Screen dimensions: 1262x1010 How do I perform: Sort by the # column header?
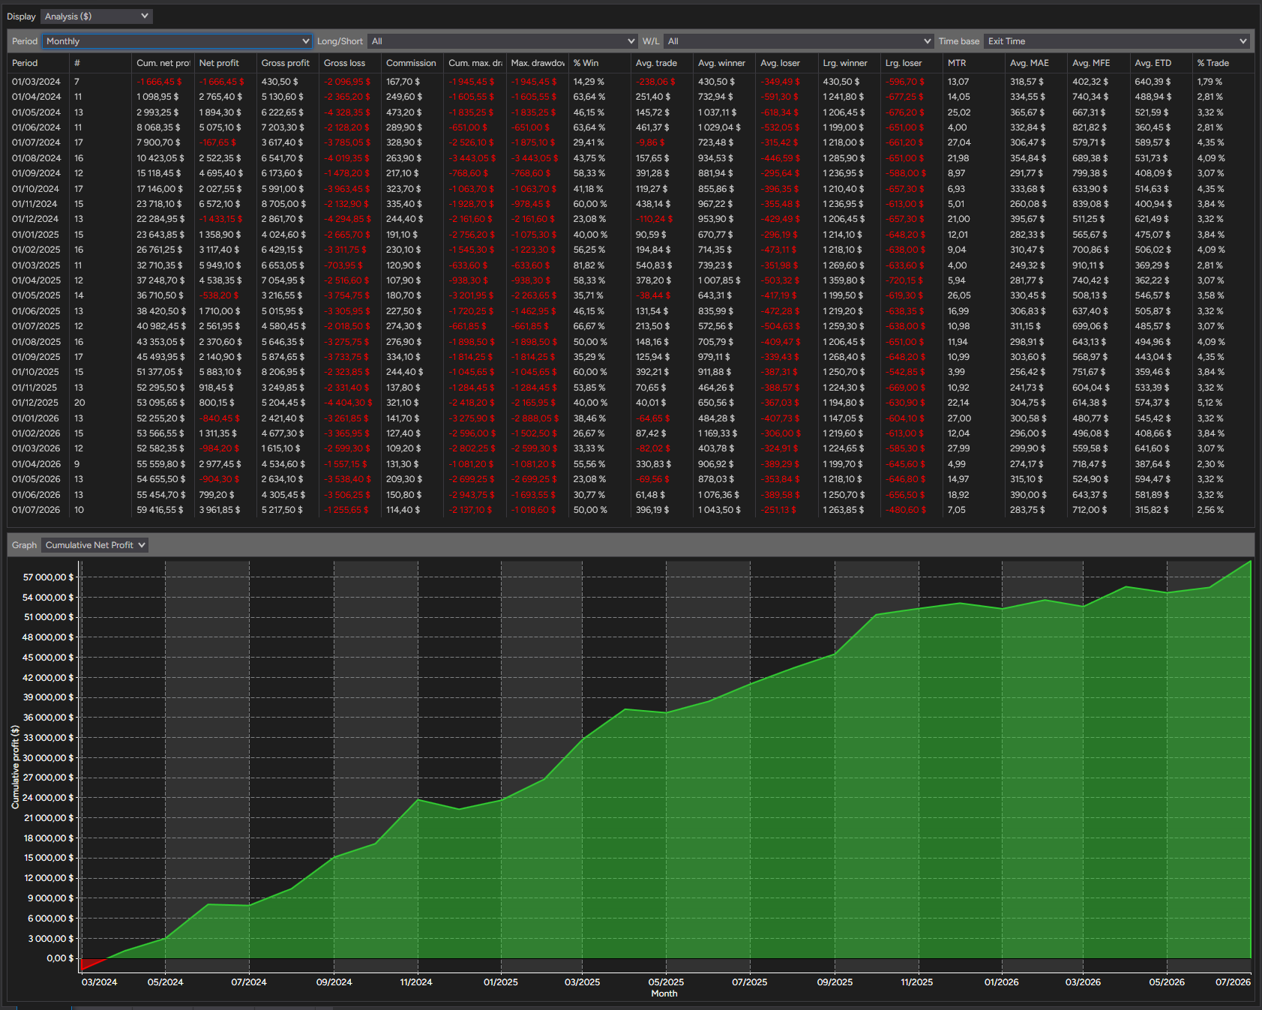100,63
